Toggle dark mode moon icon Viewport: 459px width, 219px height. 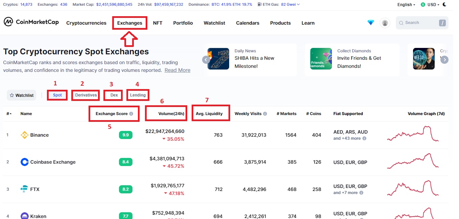tap(444, 4)
